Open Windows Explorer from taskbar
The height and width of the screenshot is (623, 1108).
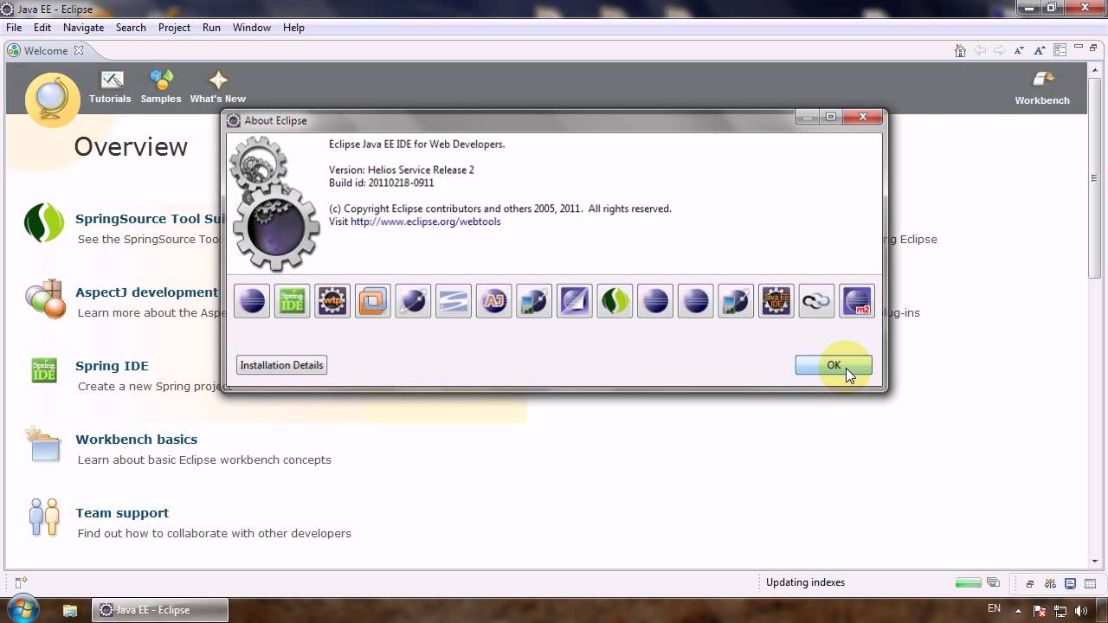point(71,610)
